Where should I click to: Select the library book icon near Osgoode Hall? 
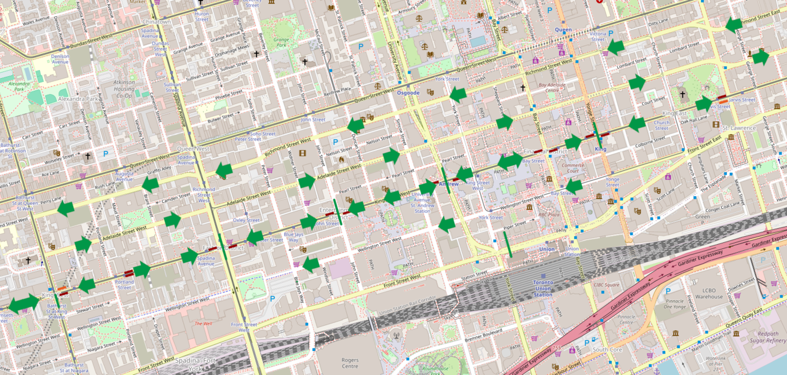(x=480, y=15)
